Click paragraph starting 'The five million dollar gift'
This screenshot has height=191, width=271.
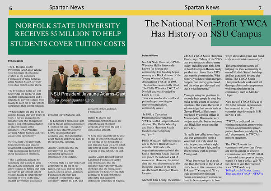26,98
